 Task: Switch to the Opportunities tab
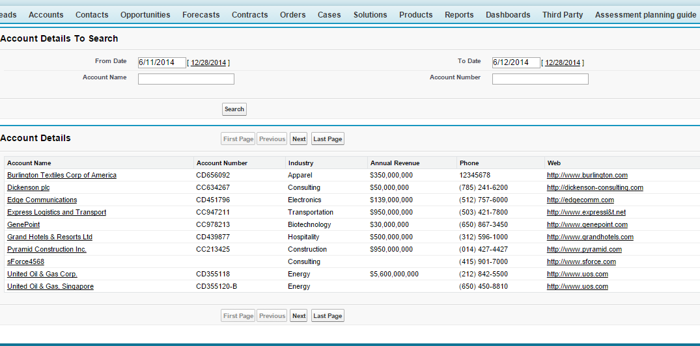pos(145,15)
